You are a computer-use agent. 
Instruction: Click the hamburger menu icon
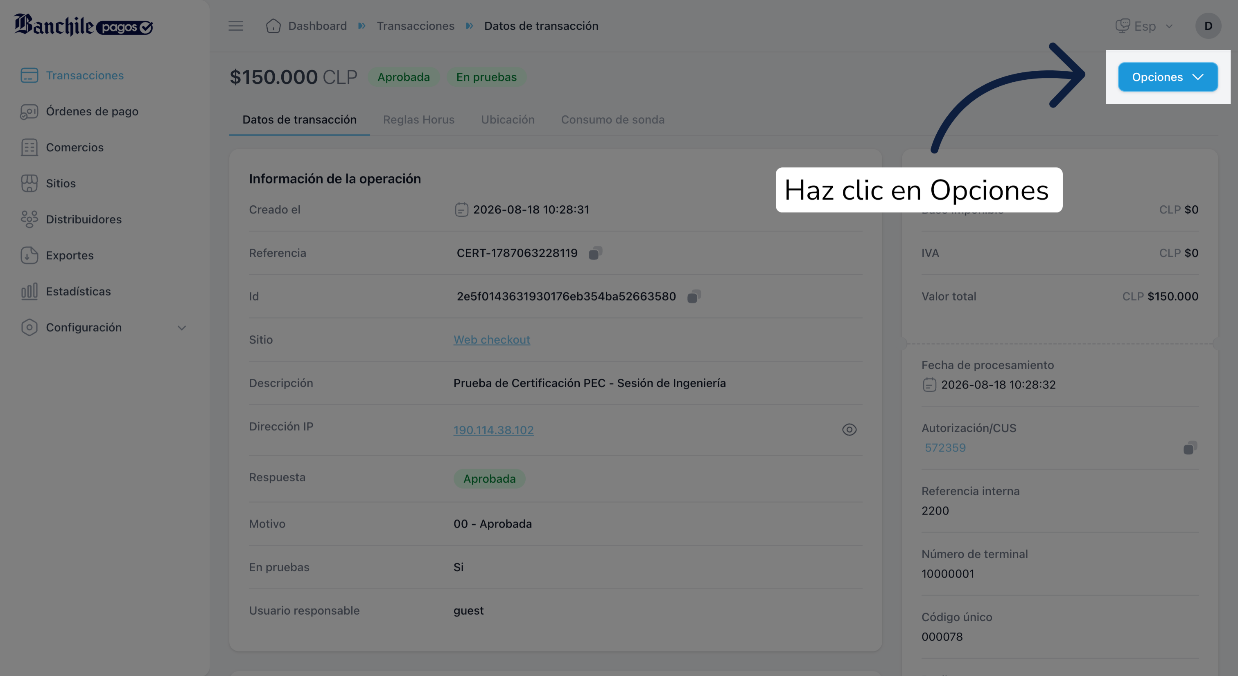235,26
